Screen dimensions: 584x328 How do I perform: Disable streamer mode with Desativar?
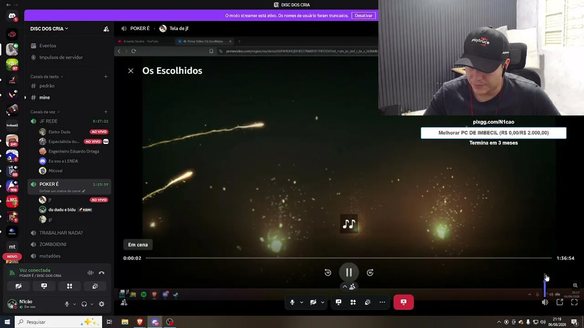(x=364, y=15)
